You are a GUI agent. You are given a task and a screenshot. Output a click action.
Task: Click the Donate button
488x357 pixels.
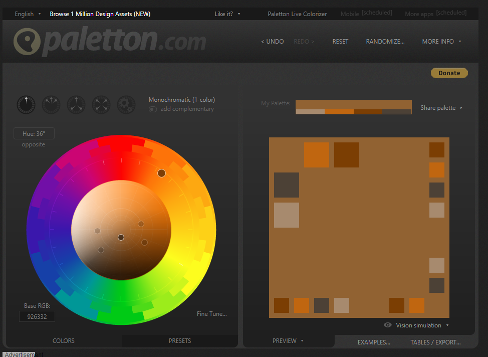click(x=449, y=73)
